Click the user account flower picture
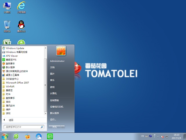The width and height of the screenshot is (186, 140). tap(61, 51)
